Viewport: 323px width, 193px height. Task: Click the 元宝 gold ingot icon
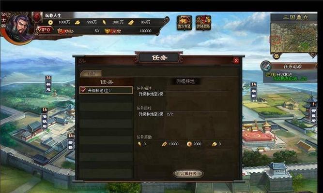108,31
